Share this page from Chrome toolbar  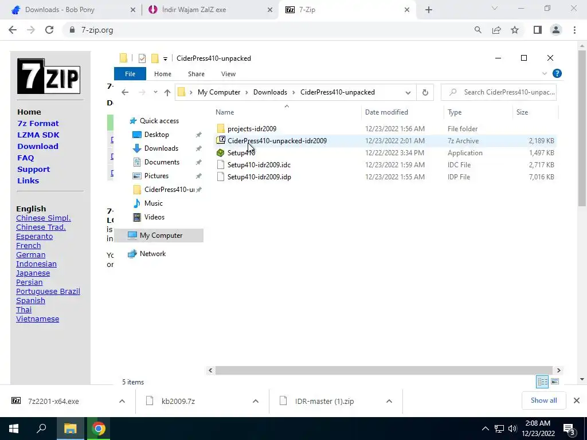pyautogui.click(x=496, y=30)
